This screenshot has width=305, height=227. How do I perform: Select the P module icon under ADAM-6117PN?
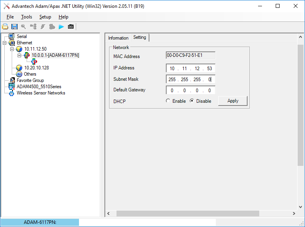[34, 62]
